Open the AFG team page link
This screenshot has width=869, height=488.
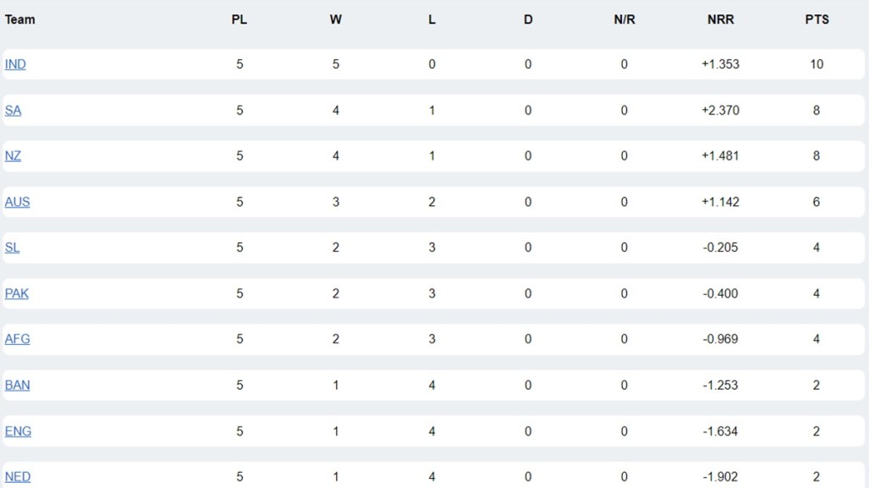(x=17, y=339)
